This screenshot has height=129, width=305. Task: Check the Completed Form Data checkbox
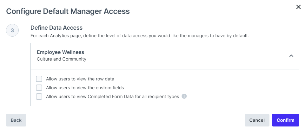pos(39,97)
